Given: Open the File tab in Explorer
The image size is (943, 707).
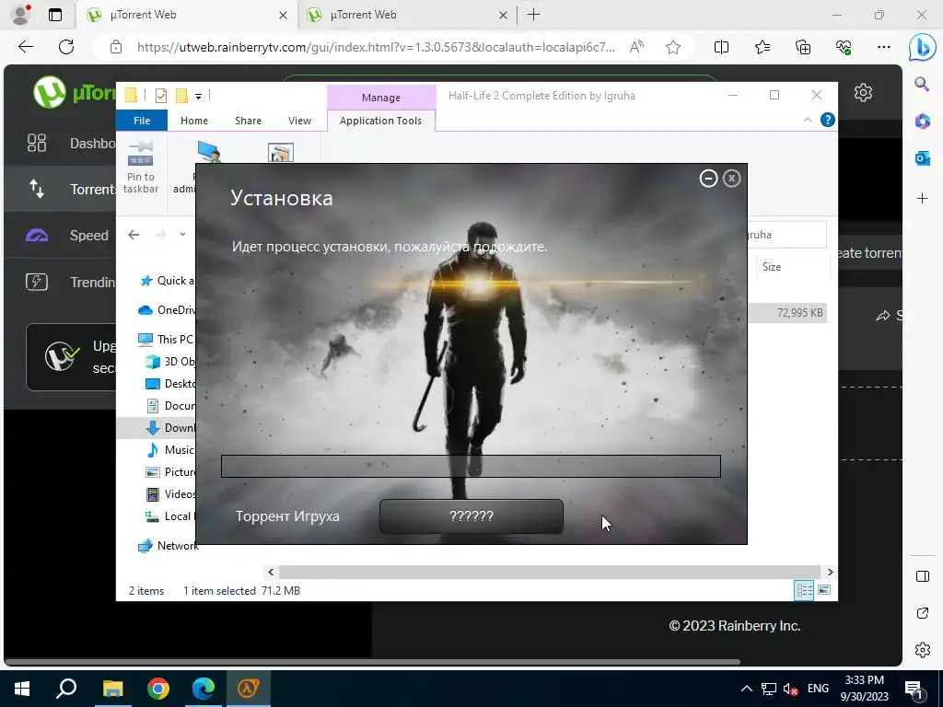Looking at the screenshot, I should (x=142, y=121).
